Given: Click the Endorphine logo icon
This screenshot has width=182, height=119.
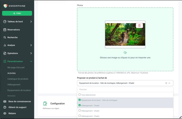Looking at the screenshot, I should click(x=5, y=6).
